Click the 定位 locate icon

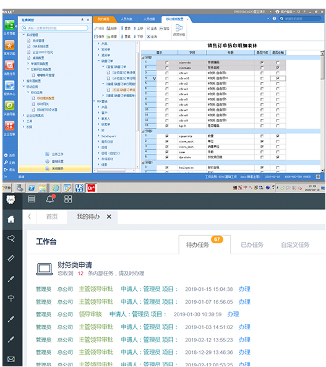pos(161,28)
